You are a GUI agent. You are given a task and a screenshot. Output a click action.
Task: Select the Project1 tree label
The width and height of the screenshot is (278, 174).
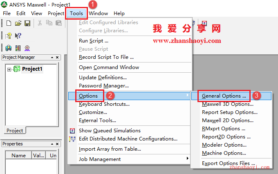pyautogui.click(x=32, y=69)
